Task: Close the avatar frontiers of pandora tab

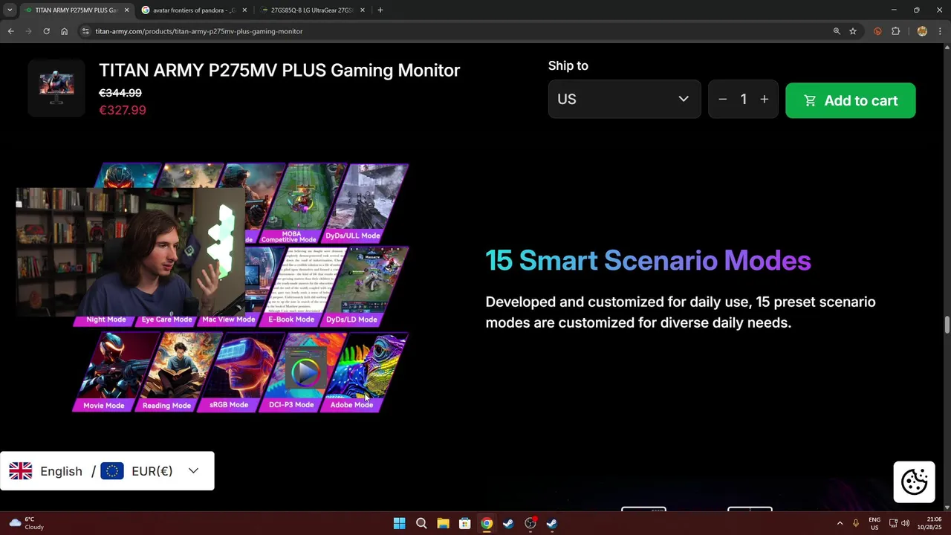Action: [x=244, y=10]
